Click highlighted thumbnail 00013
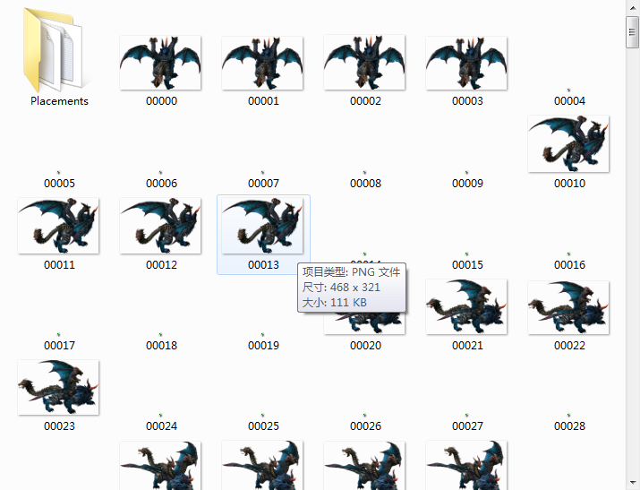The height and width of the screenshot is (490, 640). pos(262,226)
